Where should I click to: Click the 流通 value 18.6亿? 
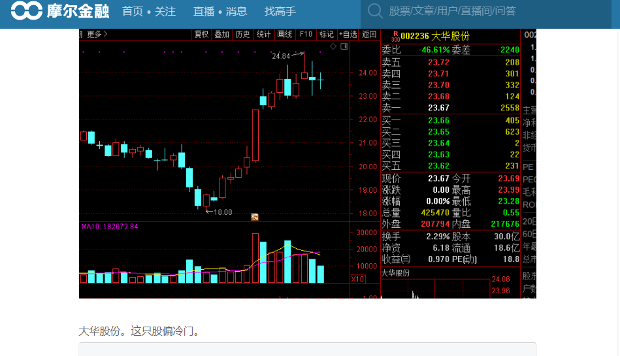click(x=506, y=248)
